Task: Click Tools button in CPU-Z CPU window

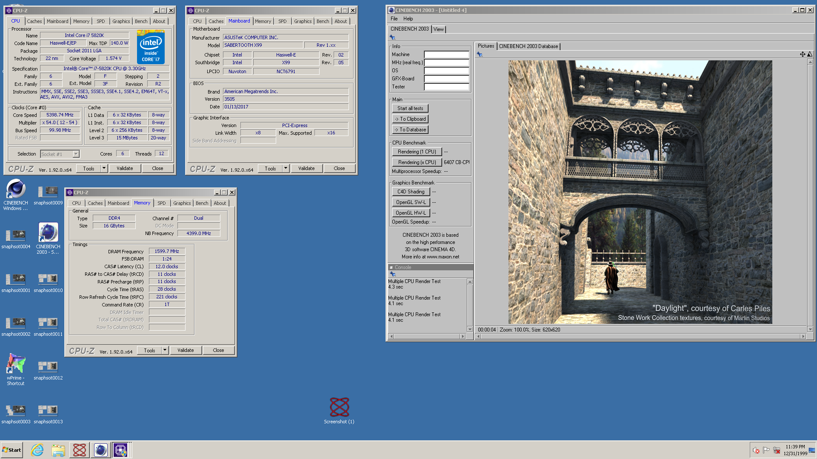Action: point(89,168)
